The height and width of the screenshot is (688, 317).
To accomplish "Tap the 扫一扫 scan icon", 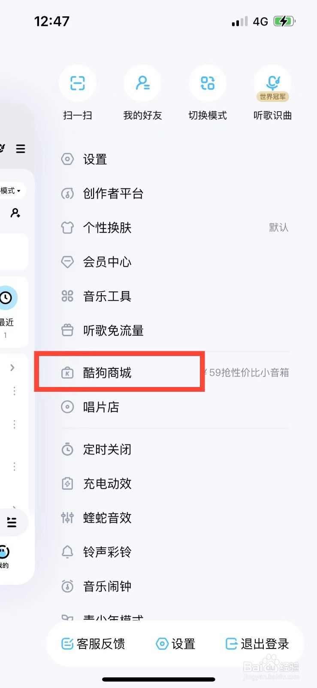I will click(x=78, y=83).
